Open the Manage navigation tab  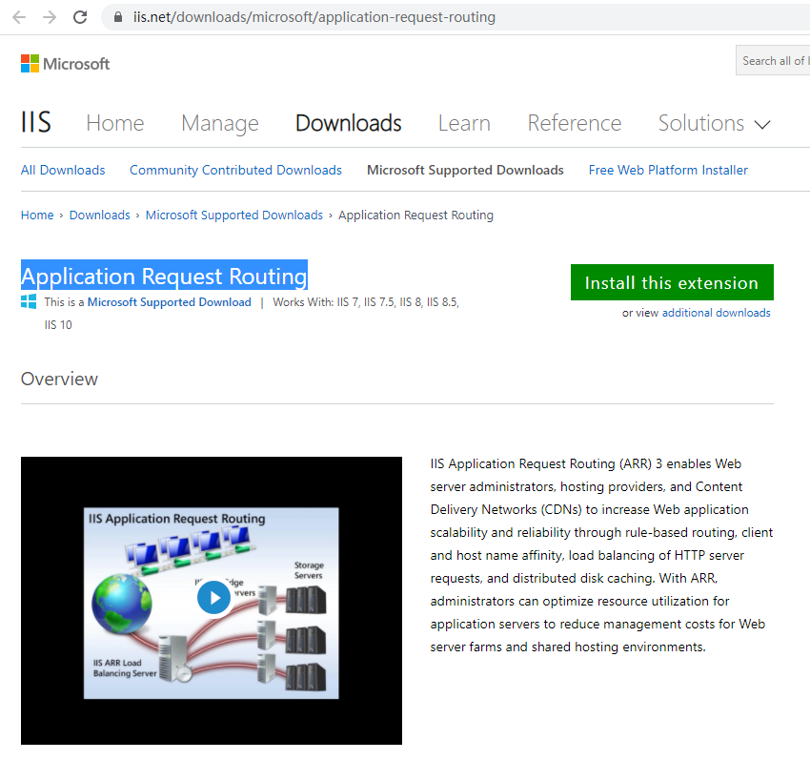(220, 123)
